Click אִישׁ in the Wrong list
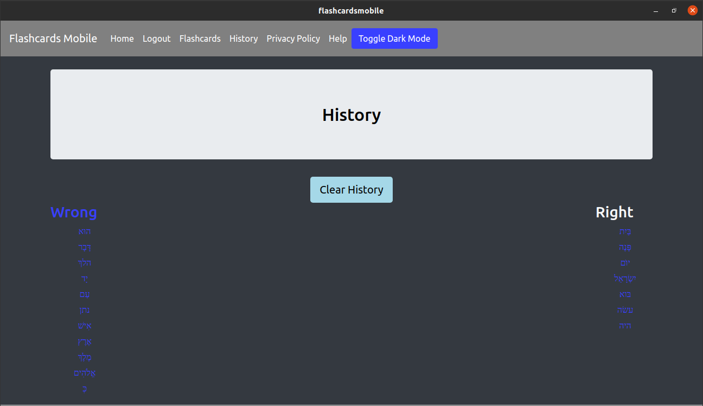 pyautogui.click(x=84, y=326)
